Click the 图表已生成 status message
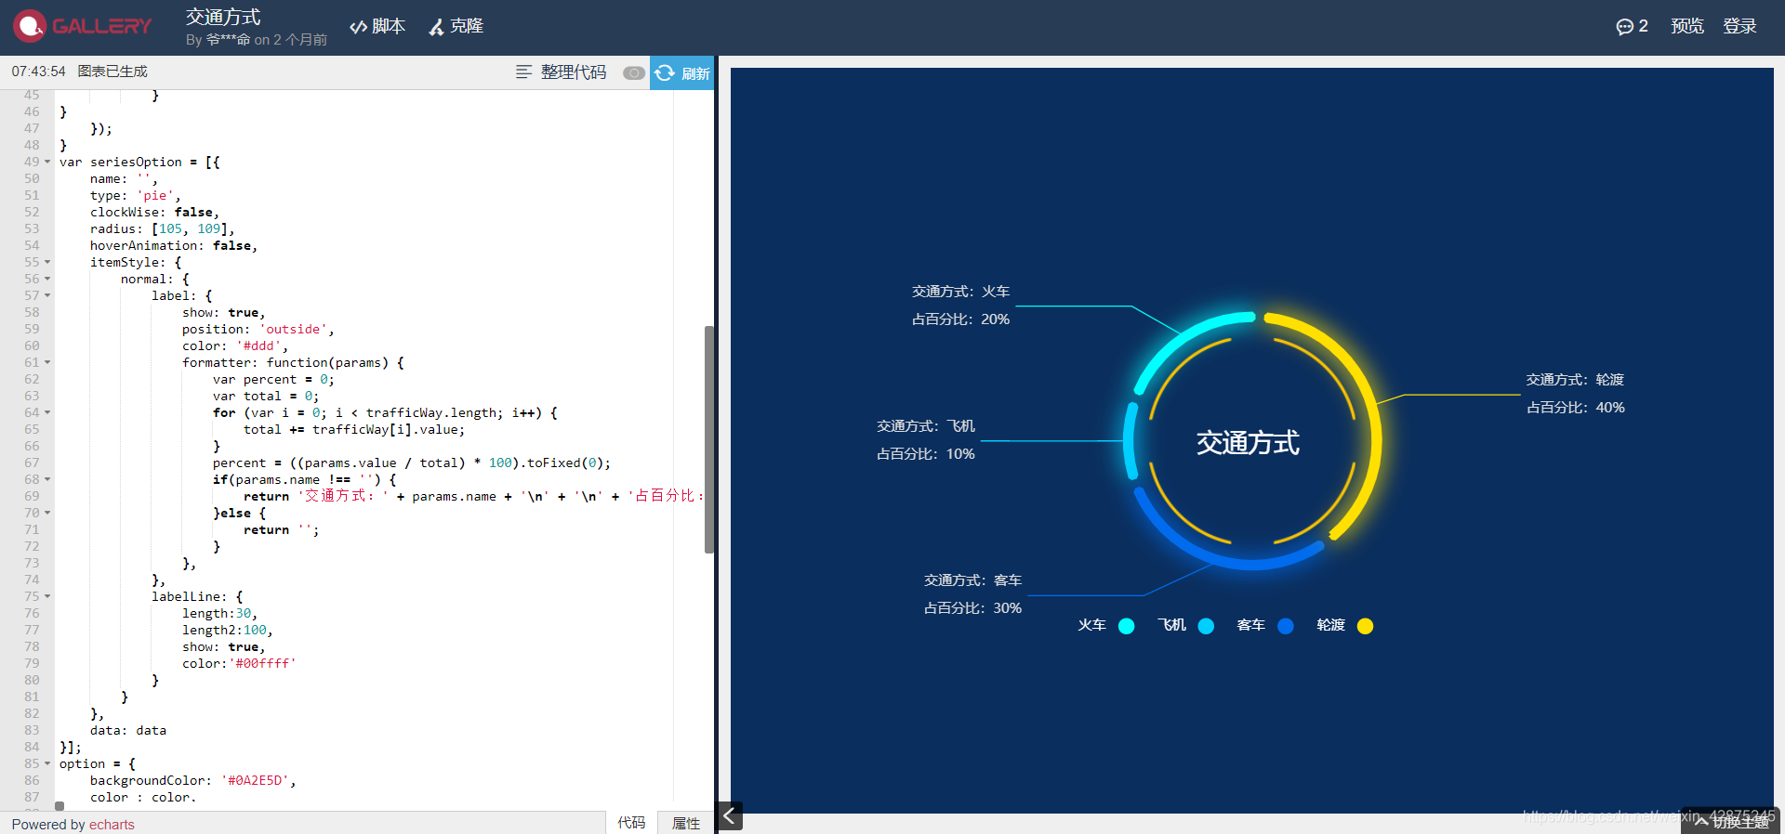Screen dimensions: 1785x834 tap(112, 72)
